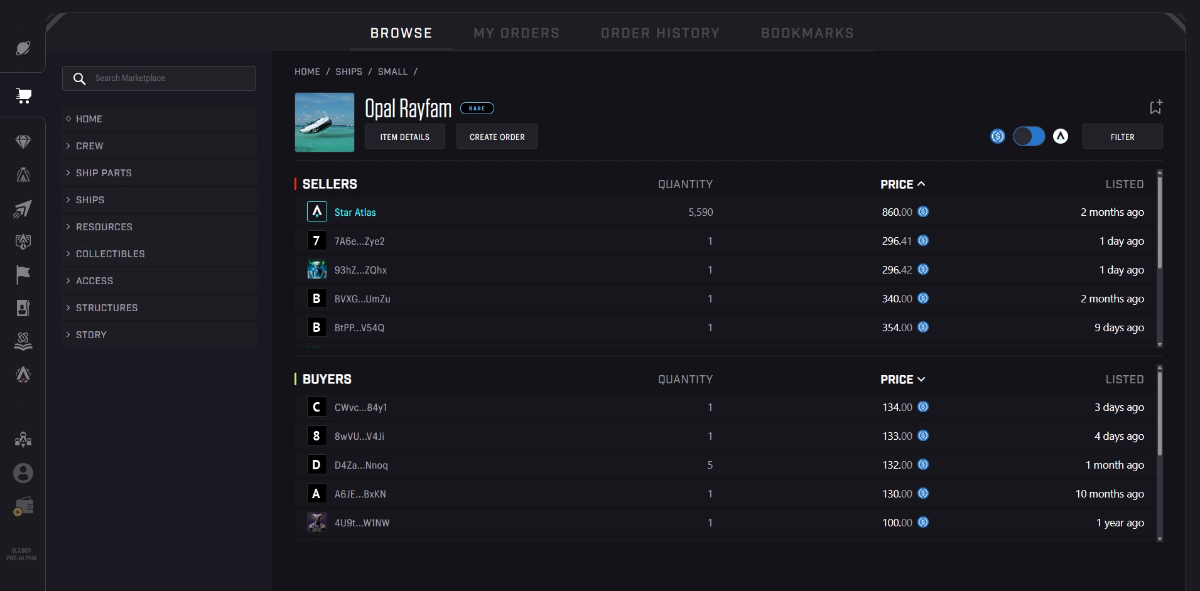Expand the Structures category

(x=159, y=308)
